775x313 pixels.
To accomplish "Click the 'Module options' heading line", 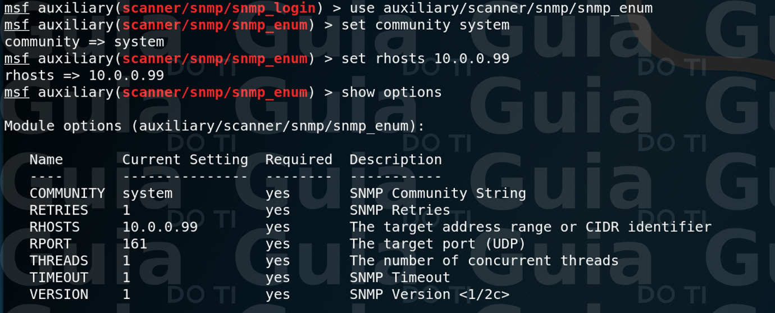I will click(x=215, y=126).
